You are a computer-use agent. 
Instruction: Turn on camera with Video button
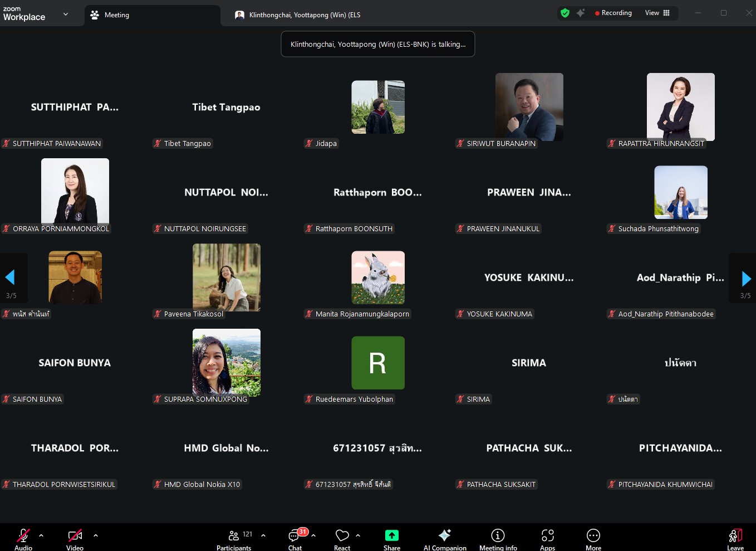pyautogui.click(x=75, y=537)
